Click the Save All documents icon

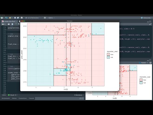tap(18, 18)
